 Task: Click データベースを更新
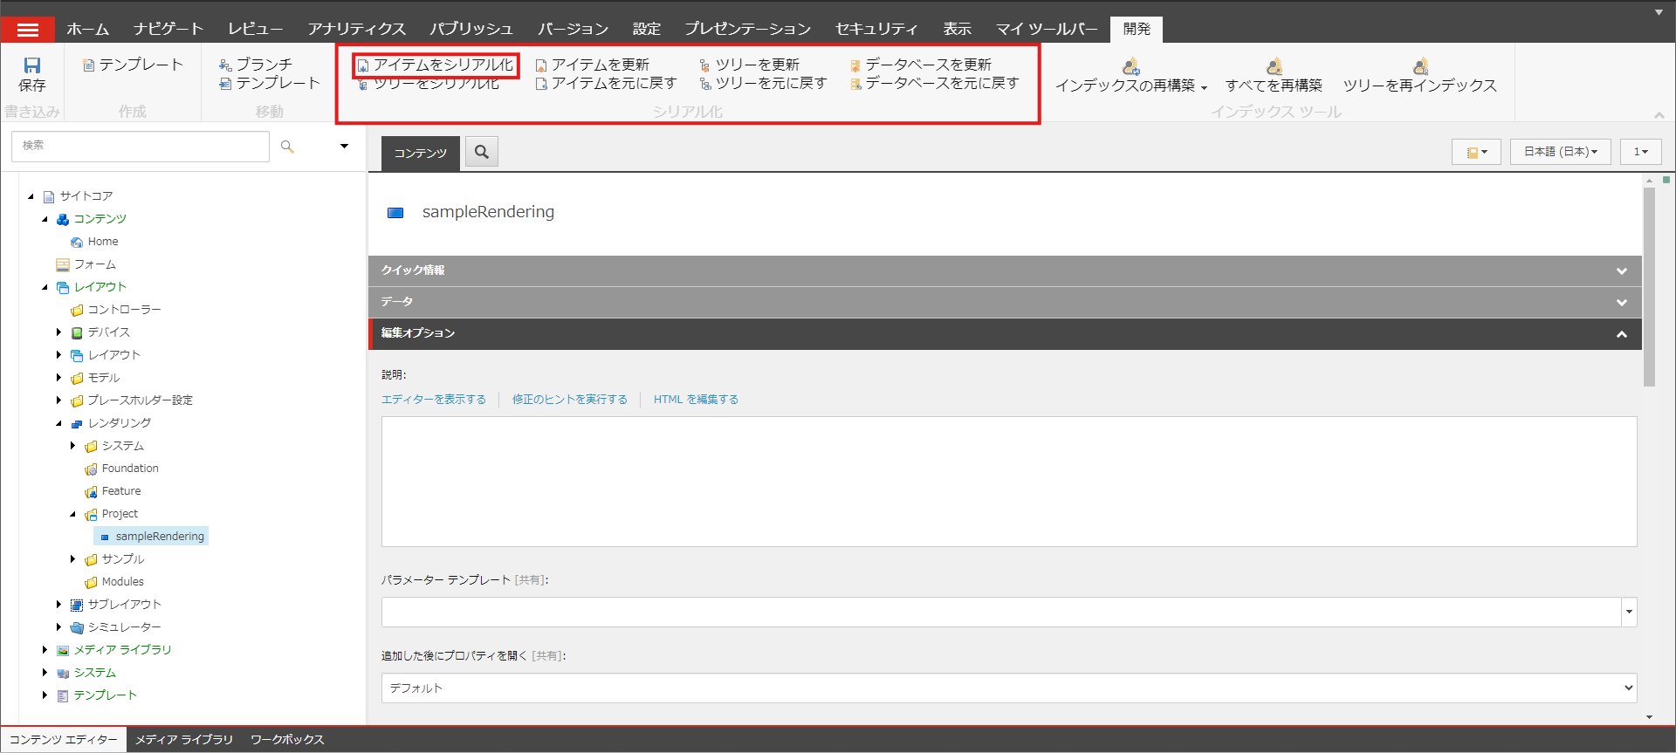click(921, 65)
